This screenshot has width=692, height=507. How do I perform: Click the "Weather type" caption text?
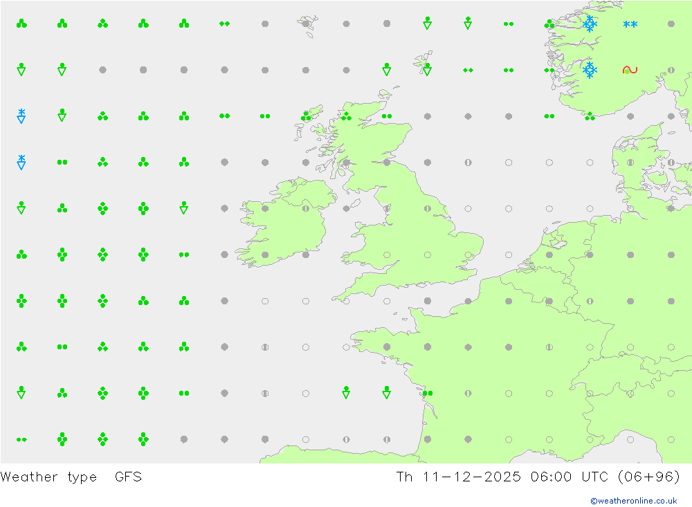48,477
